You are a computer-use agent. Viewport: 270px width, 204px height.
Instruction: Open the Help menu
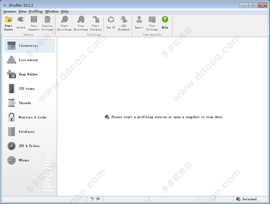[x=64, y=12]
